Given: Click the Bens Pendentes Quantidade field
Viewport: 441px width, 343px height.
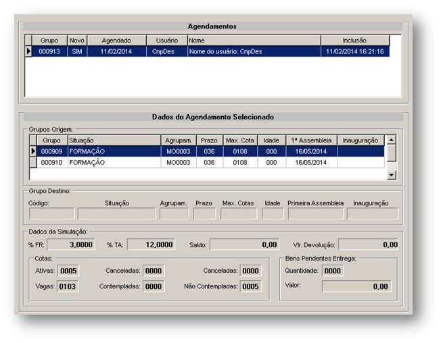Looking at the screenshot, I should coord(332,271).
